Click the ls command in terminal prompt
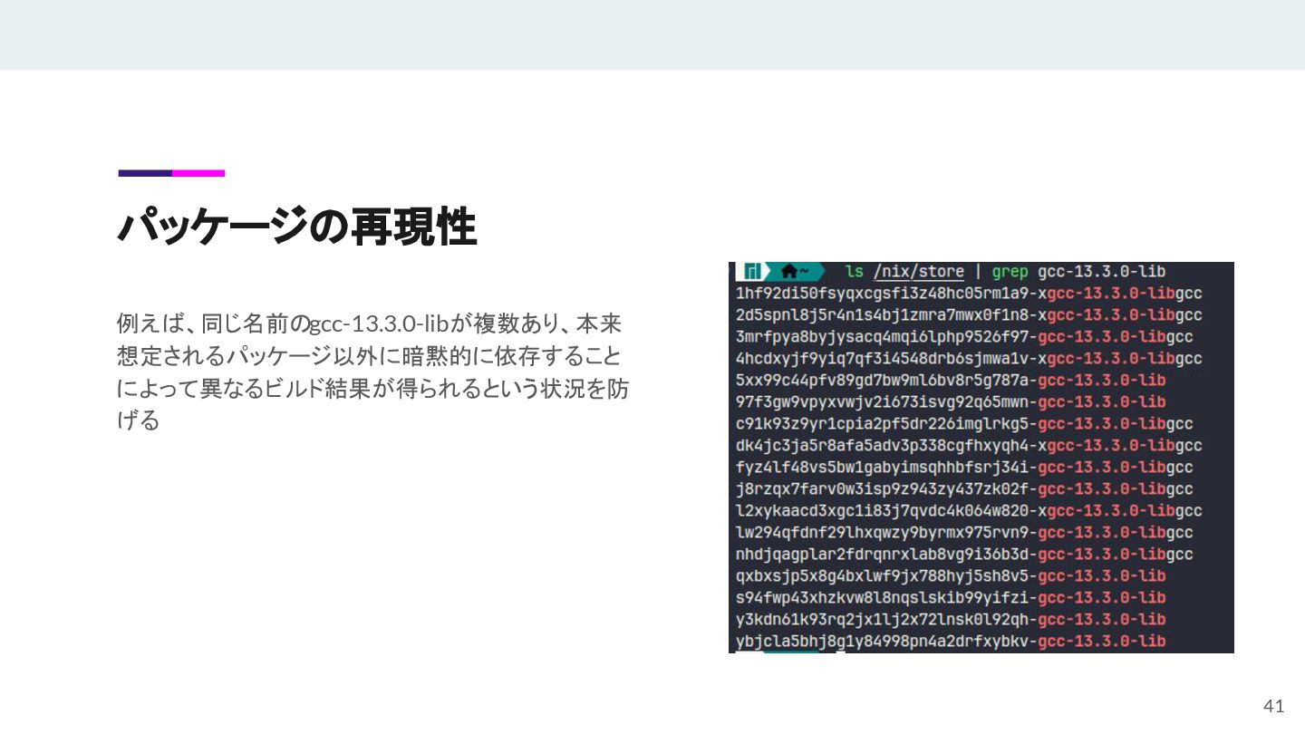The image size is (1305, 734). tap(854, 272)
